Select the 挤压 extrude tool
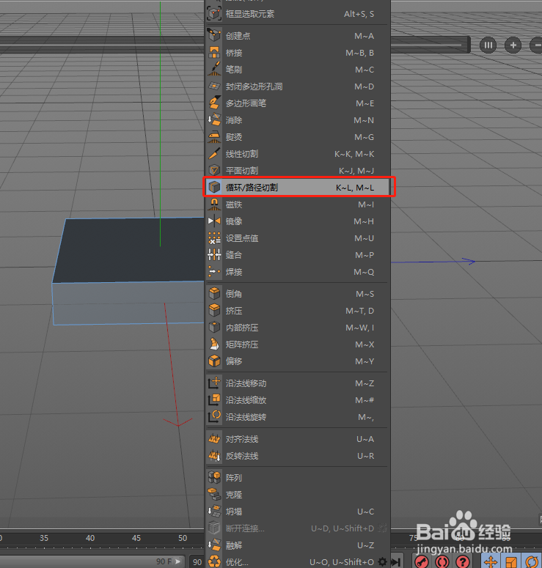Viewport: 542px width, 568px height. point(297,311)
